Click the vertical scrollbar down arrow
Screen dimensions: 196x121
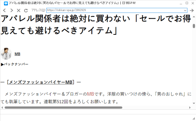[x=194, y=103]
